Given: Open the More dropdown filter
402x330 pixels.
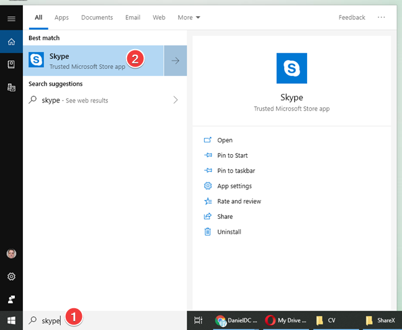Looking at the screenshot, I should [189, 17].
